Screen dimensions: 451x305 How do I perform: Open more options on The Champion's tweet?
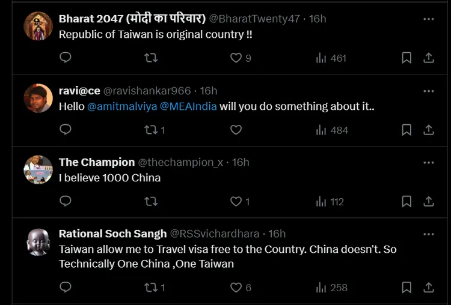click(x=428, y=163)
